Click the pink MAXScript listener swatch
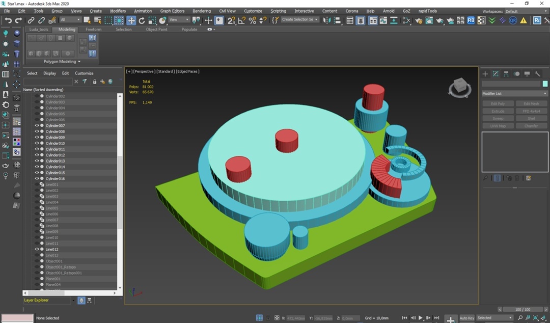The height and width of the screenshot is (323, 550). 17,318
